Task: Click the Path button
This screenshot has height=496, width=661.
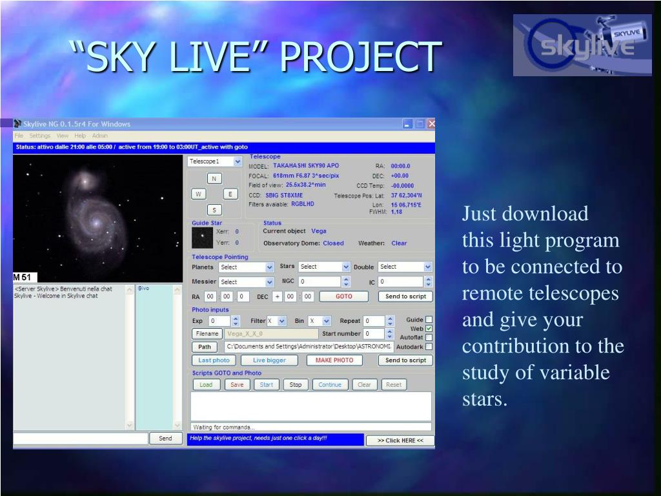Action: [x=205, y=347]
